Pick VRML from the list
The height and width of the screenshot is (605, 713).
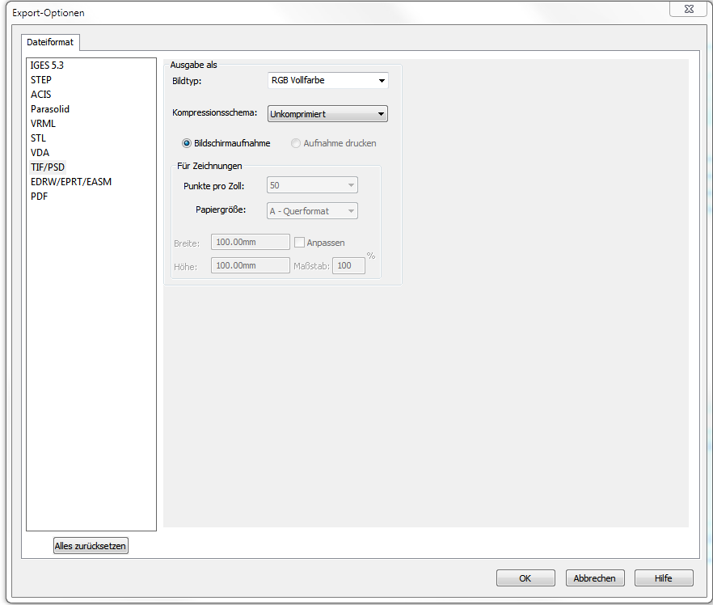[43, 124]
